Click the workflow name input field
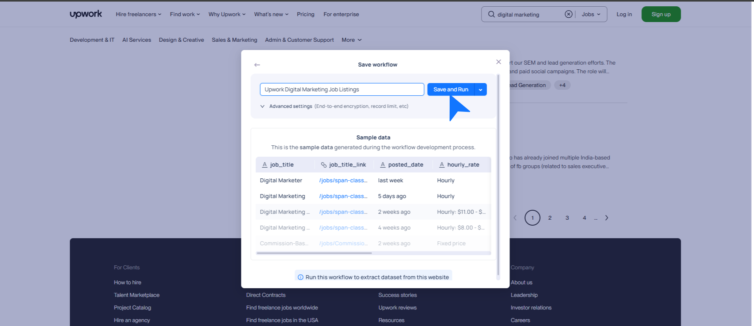This screenshot has width=754, height=326. [341, 89]
